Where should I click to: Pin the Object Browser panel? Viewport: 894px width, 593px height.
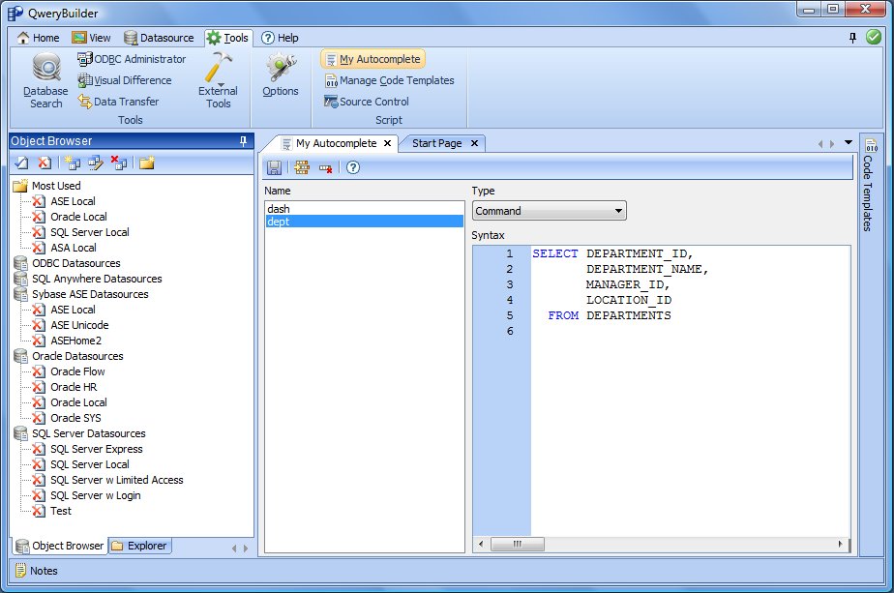244,141
